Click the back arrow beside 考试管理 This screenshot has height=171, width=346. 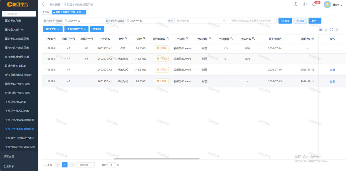43,4
